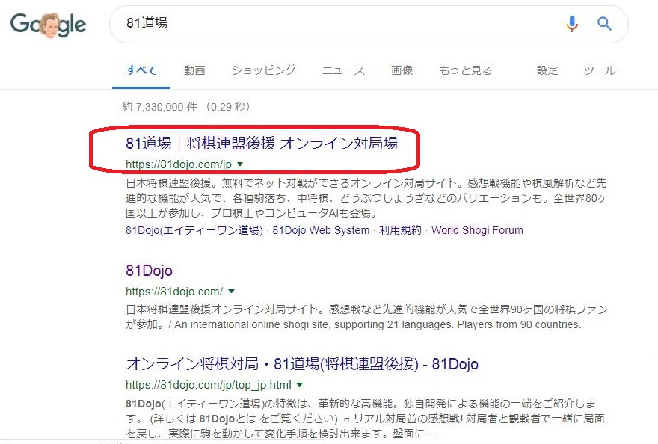Expand dropdown arrow beside https://81dojo.com/jp

[x=240, y=164]
